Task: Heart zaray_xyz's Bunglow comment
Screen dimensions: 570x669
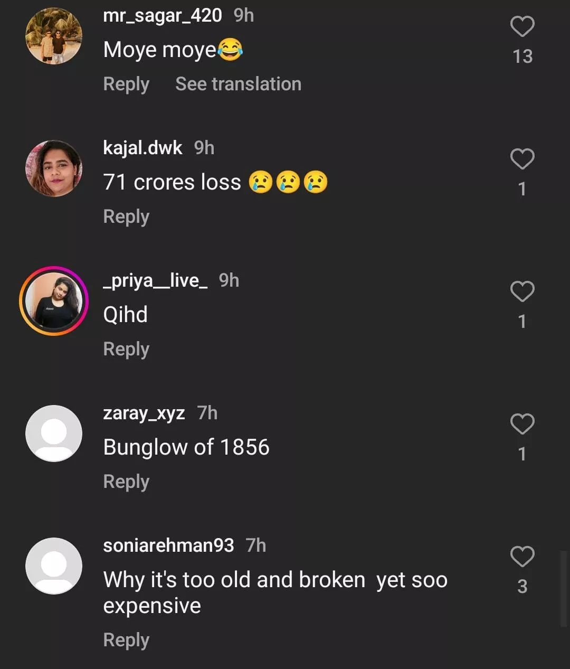Action: (522, 425)
